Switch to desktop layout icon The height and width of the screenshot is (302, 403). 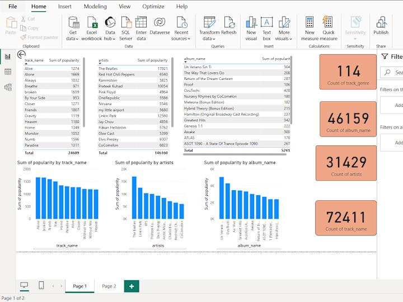tap(24, 285)
